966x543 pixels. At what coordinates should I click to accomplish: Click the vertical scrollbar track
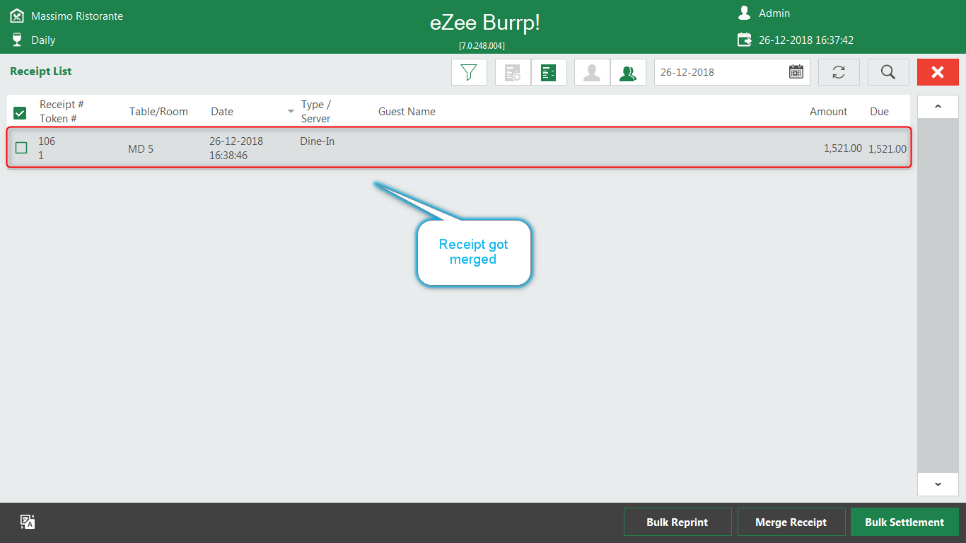pyautogui.click(x=938, y=296)
